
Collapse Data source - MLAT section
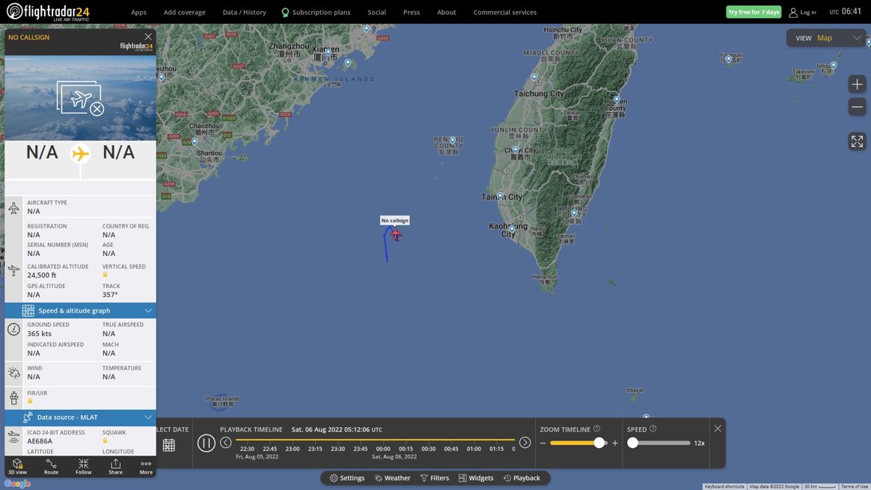click(81, 417)
